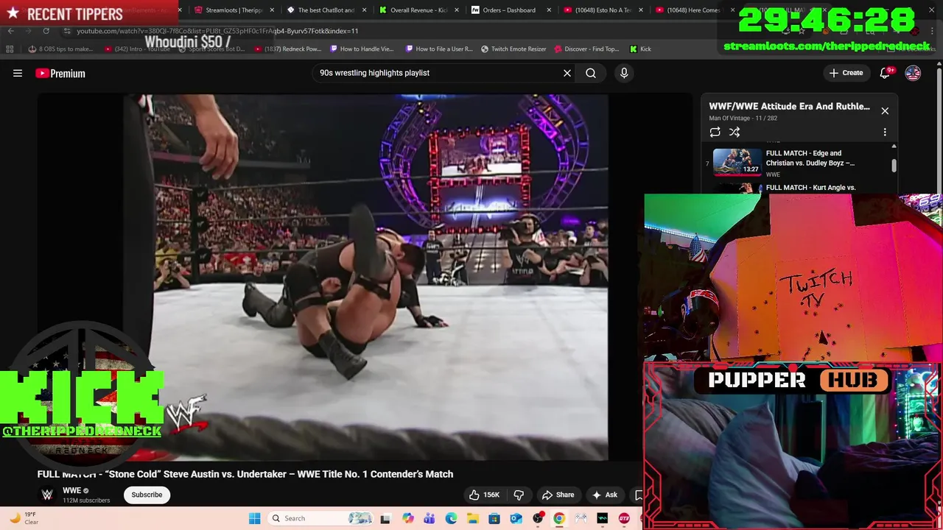Open playlist more options menu
The height and width of the screenshot is (530, 943).
point(885,132)
